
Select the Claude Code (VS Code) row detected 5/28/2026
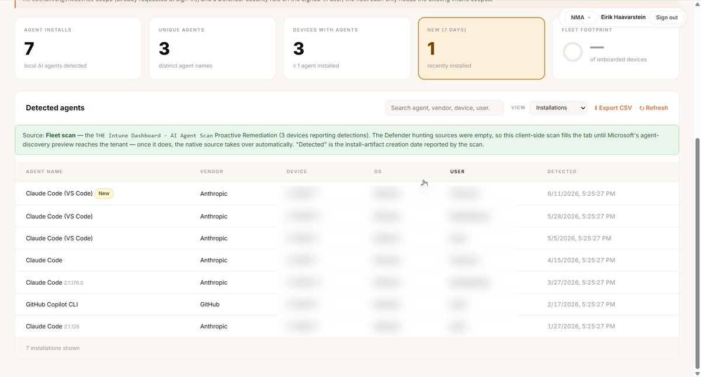point(347,216)
